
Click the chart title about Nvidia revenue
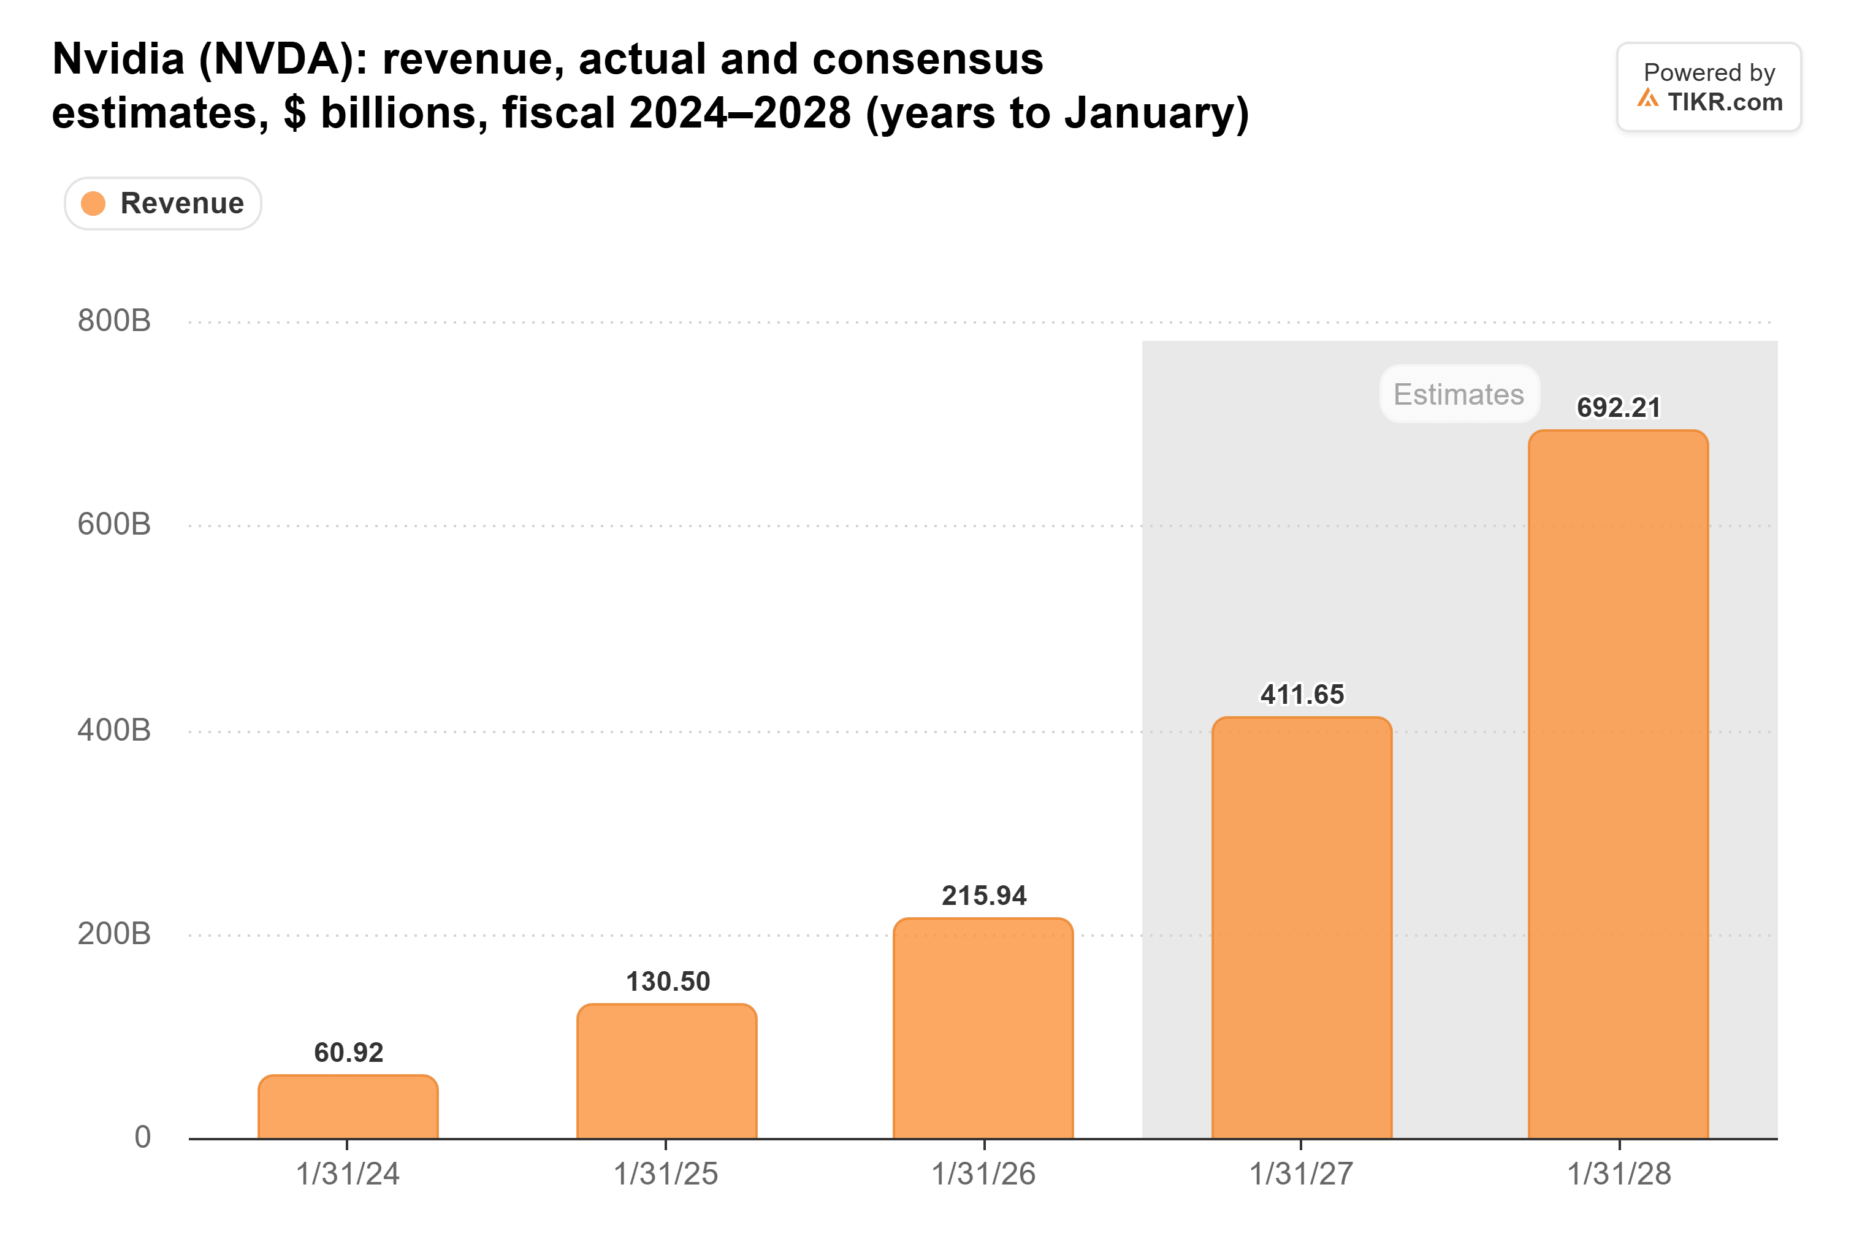[x=650, y=85]
